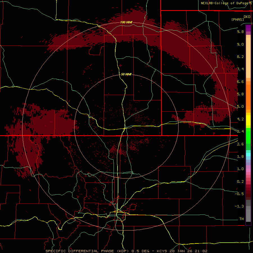The image size is (253, 253).
Task: Click the -1.3 scale label
Action: click(239, 206)
